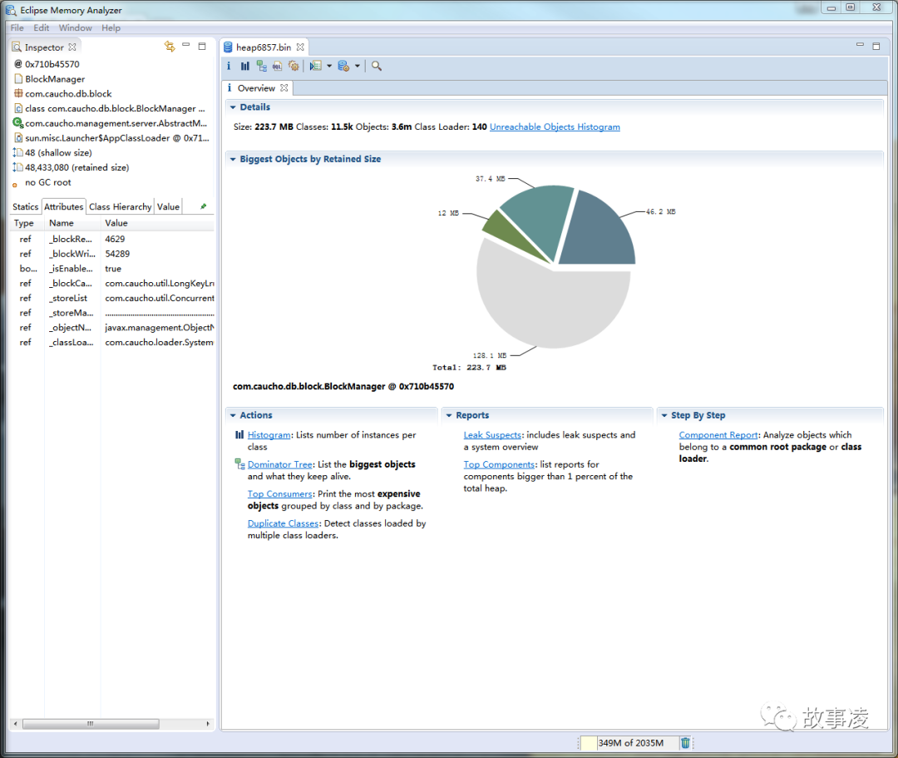Switch to the Class Hierarchy tab
Screen dimensions: 898x758
click(121, 206)
